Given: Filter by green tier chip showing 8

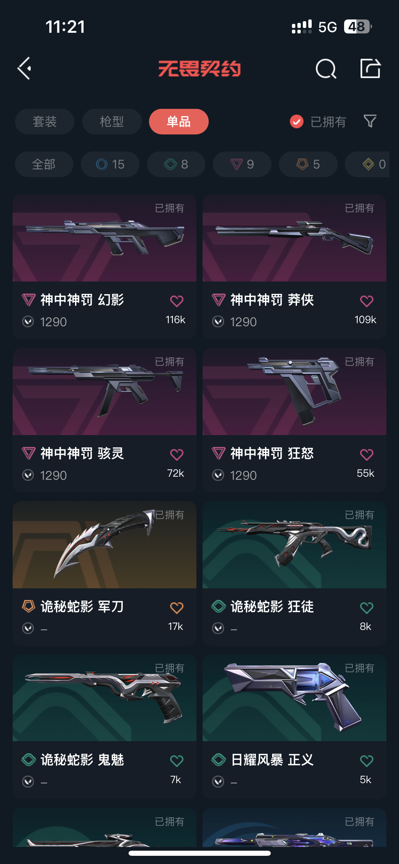Looking at the screenshot, I should point(176,164).
